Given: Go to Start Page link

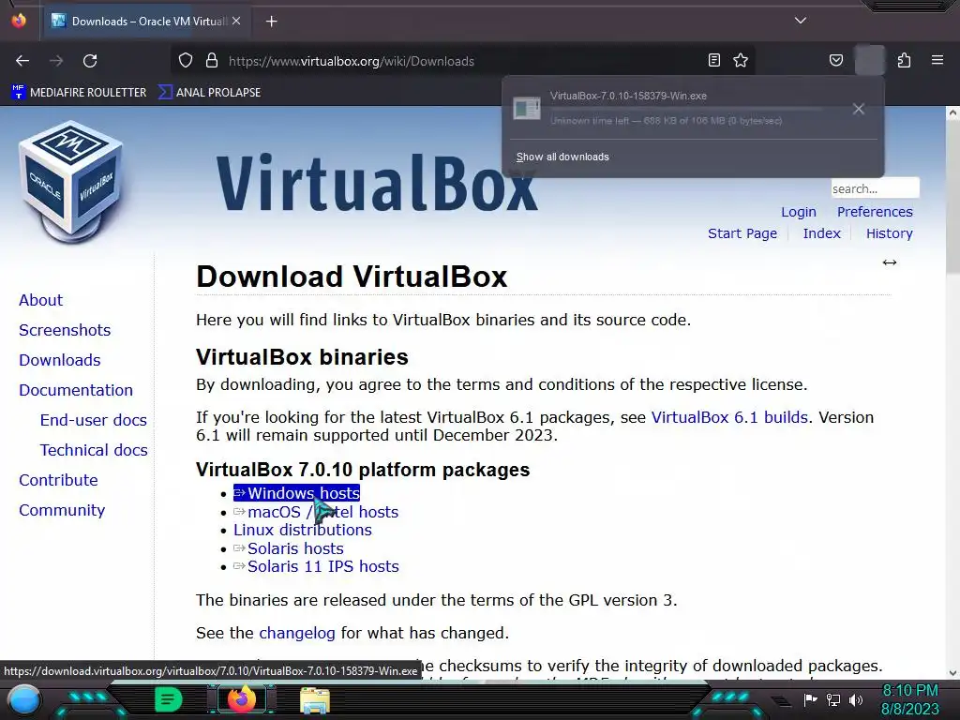Looking at the screenshot, I should point(742,233).
